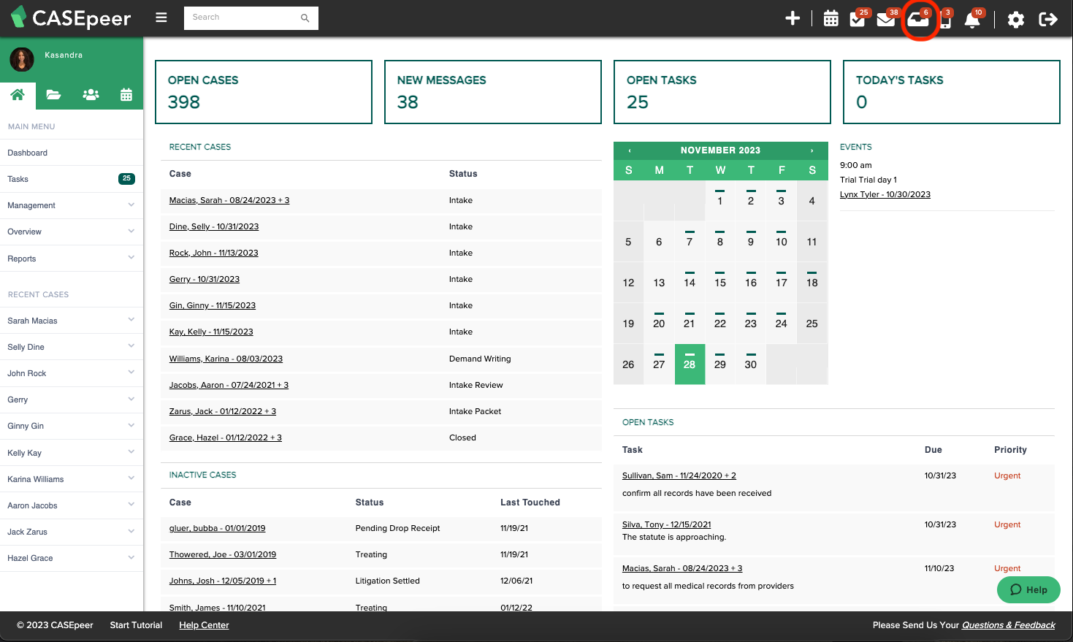This screenshot has height=642, width=1073.
Task: Open case Macias, Sarah in Recent Cases
Action: click(x=229, y=200)
